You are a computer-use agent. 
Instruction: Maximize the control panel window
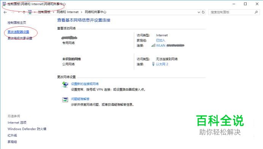click(x=245, y=4)
